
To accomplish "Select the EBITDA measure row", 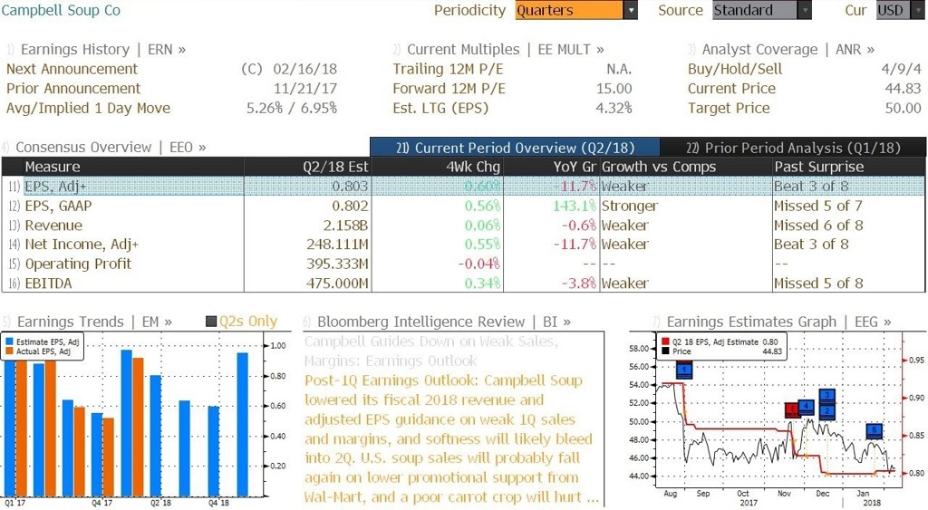I will pos(463,284).
